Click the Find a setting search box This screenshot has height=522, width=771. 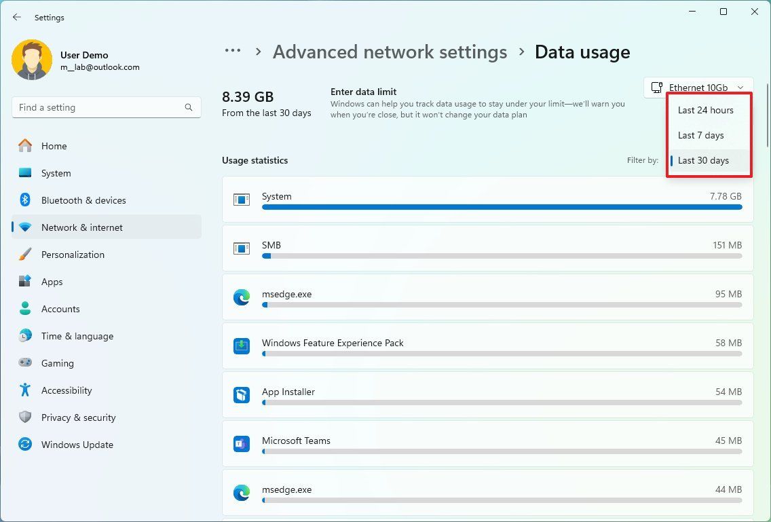106,107
